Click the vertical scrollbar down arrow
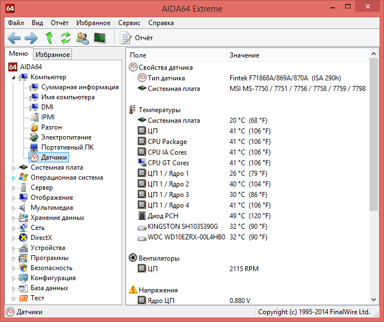Screen dimensions: 384x322 pyautogui.click(x=373, y=300)
